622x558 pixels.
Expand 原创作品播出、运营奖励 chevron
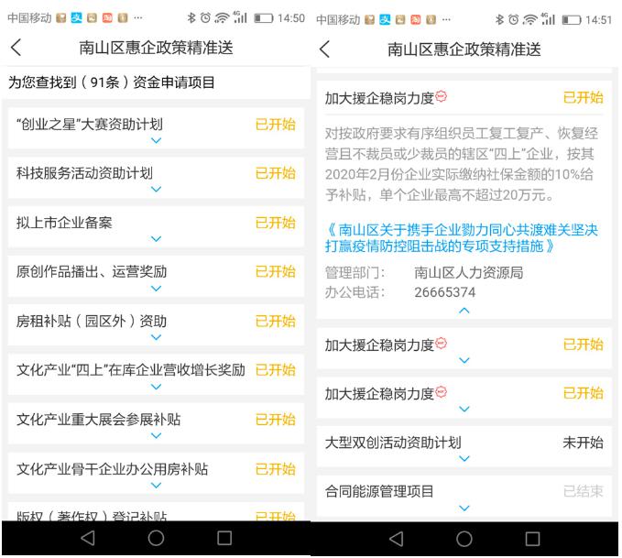157,288
